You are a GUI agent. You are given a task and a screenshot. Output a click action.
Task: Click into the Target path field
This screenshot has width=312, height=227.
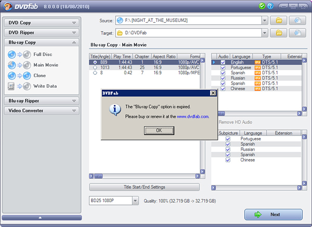pyautogui.click(x=188, y=33)
